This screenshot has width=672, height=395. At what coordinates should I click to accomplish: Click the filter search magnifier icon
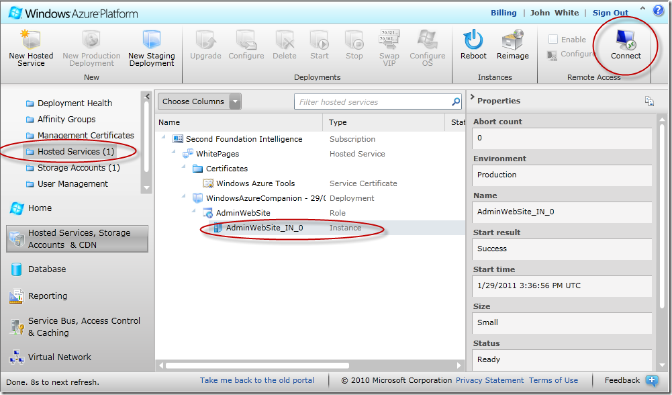point(456,101)
